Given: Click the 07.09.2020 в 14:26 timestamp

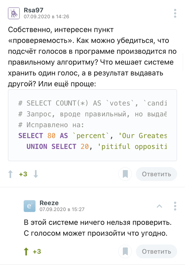Looking at the screenshot, I should [x=46, y=17].
